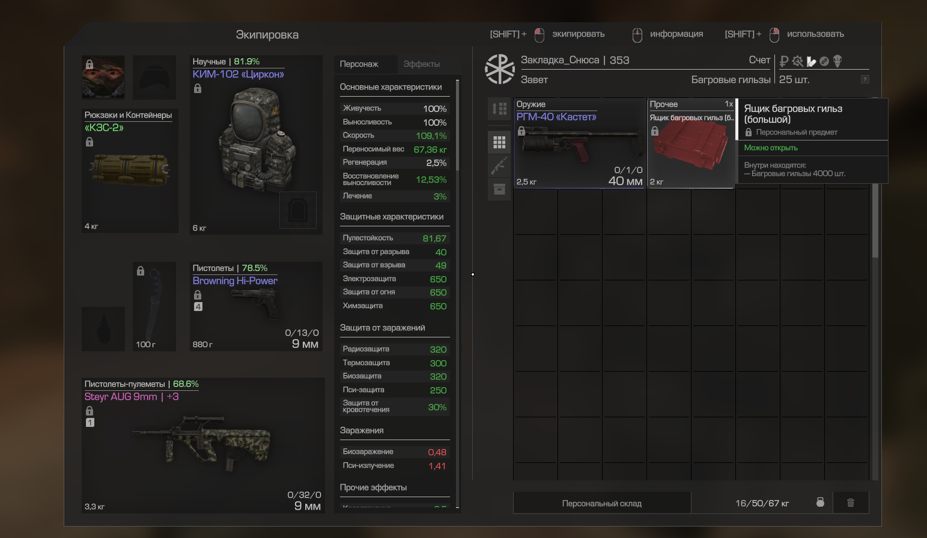Click the trash bin icon

click(x=851, y=503)
